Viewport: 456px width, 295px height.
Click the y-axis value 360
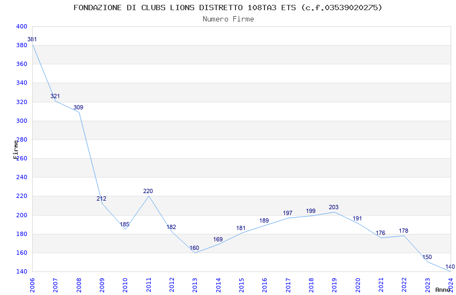(22, 64)
